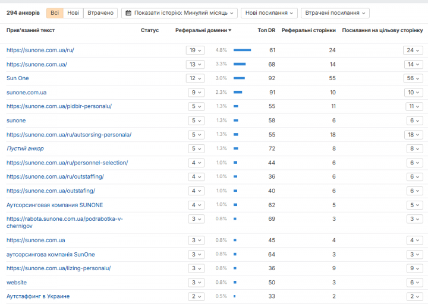Open the lizing-personalu anchor link
This screenshot has height=304, width=428.
click(58, 268)
